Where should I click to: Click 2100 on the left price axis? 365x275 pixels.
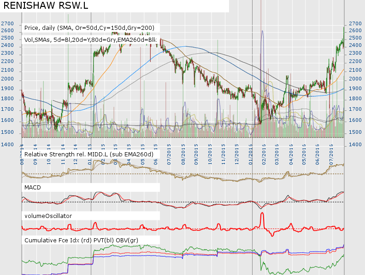coord(7,70)
